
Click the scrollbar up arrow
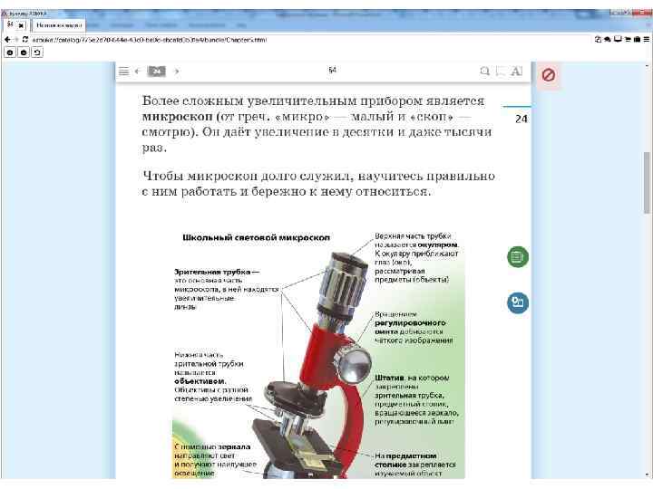(x=647, y=66)
